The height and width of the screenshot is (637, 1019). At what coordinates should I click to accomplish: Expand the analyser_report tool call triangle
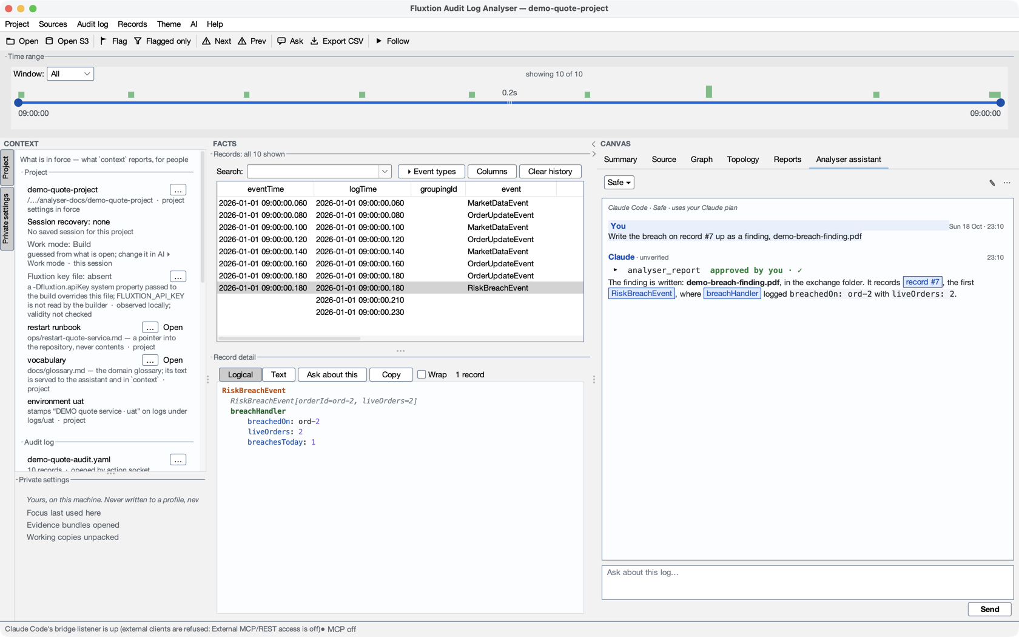tap(615, 270)
